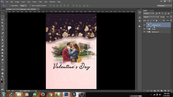Create a new layer group
This screenshot has height=97, width=173.
pos(162,91)
